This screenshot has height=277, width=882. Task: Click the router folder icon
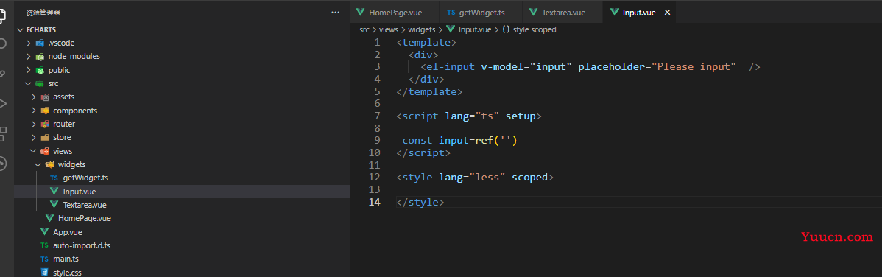tap(45, 124)
